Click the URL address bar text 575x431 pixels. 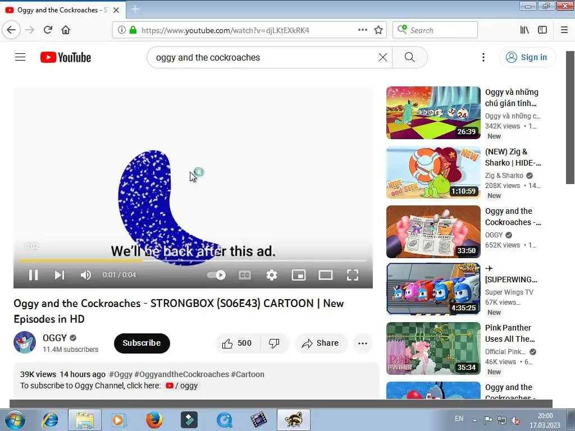click(x=225, y=30)
